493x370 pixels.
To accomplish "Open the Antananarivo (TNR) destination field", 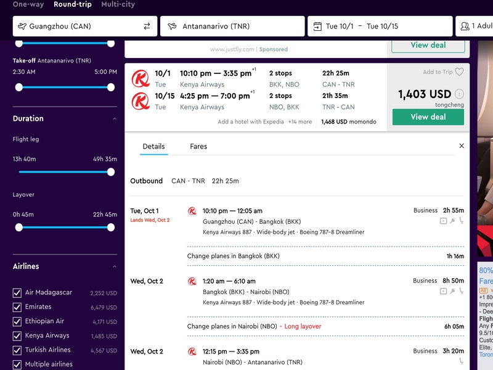I will tap(232, 26).
